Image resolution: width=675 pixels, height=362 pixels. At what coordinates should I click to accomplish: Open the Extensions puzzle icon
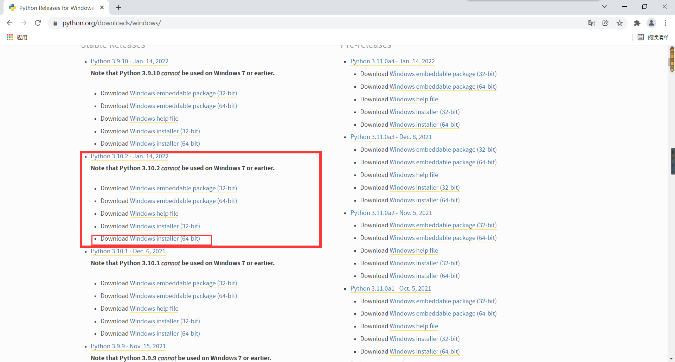(x=637, y=23)
